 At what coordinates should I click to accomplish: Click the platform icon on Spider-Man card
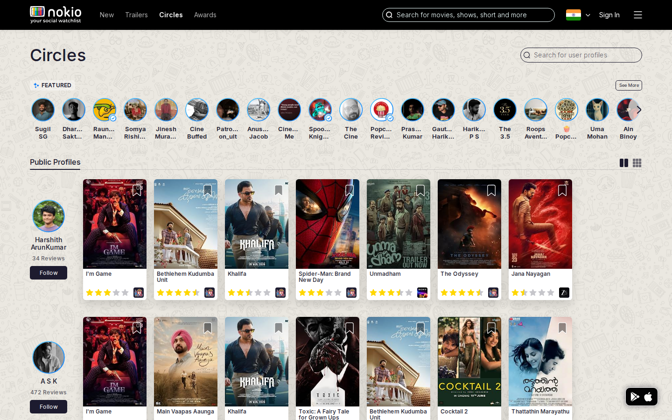[x=351, y=293]
